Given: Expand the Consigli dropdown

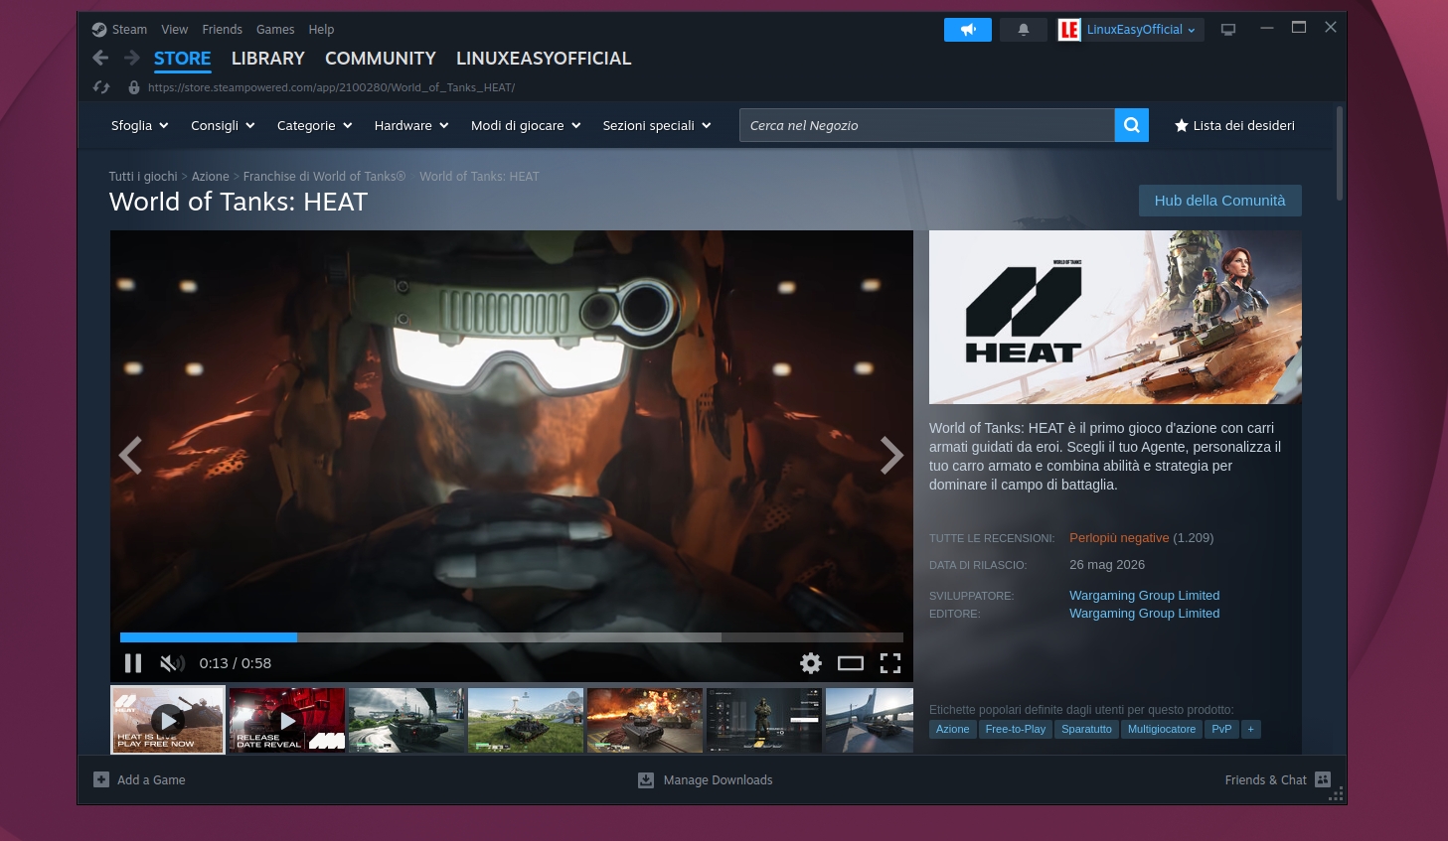Looking at the screenshot, I should [x=223, y=125].
